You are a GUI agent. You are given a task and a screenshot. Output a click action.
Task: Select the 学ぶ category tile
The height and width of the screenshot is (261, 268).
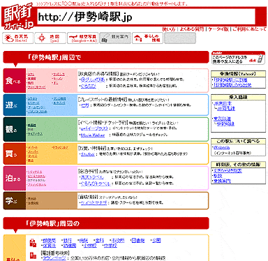(x=15, y=200)
